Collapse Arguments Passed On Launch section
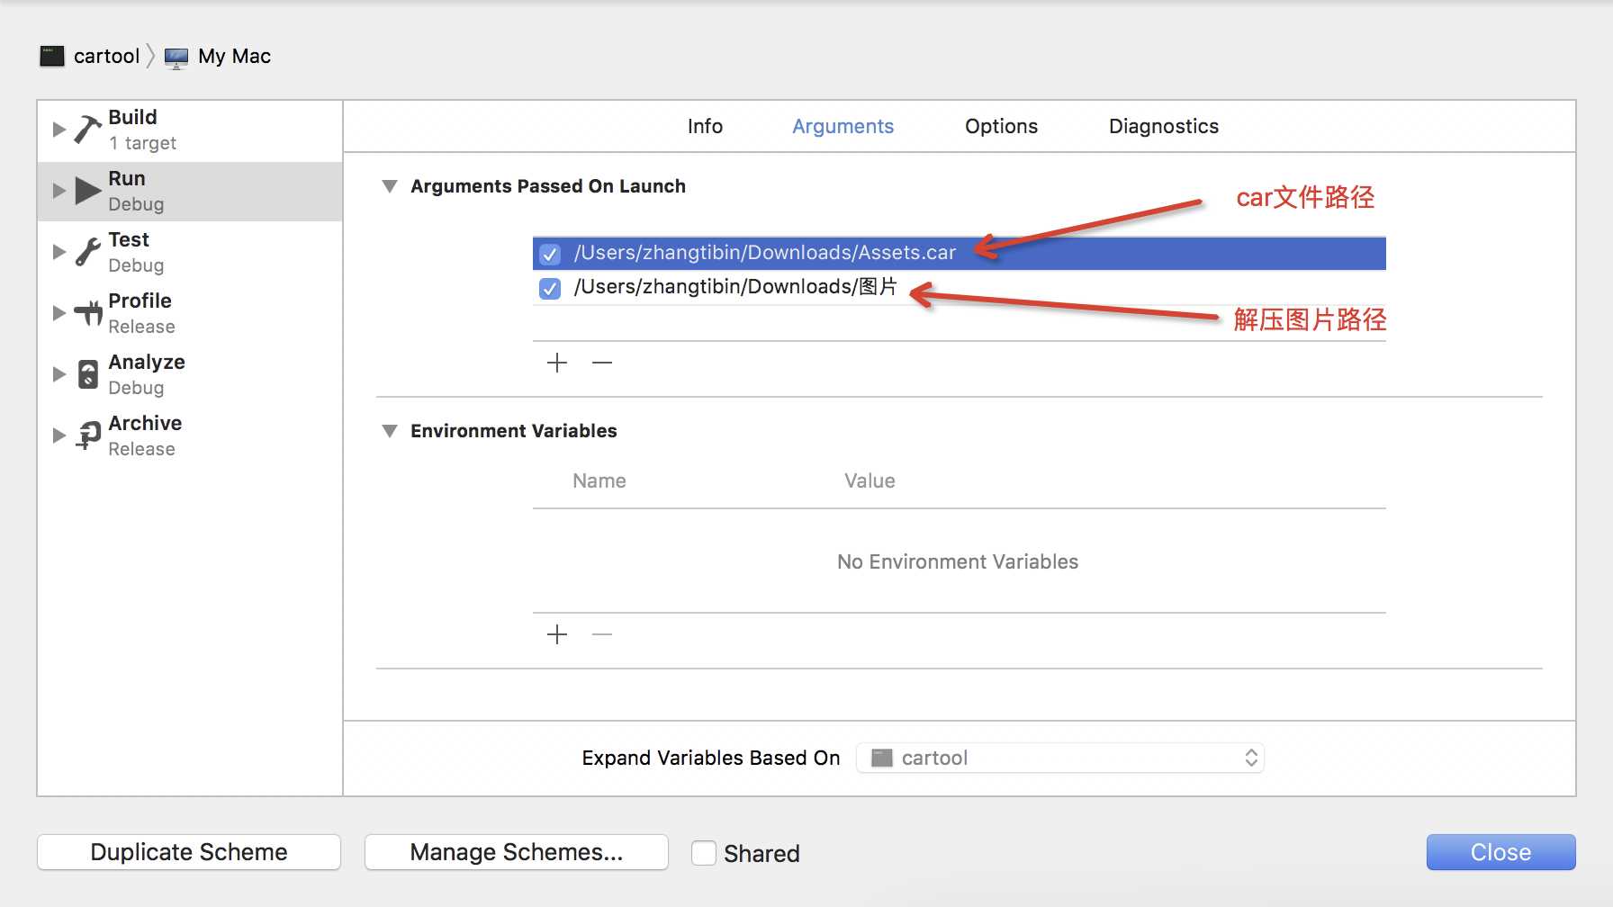This screenshot has width=1613, height=907. pyautogui.click(x=390, y=186)
